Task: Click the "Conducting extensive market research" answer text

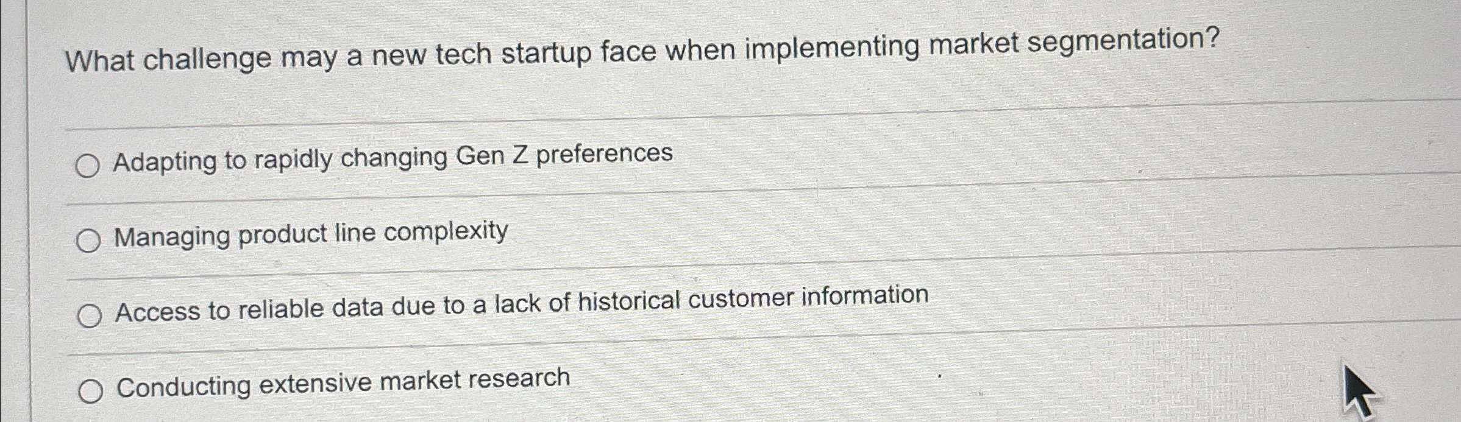Action: click(x=341, y=384)
